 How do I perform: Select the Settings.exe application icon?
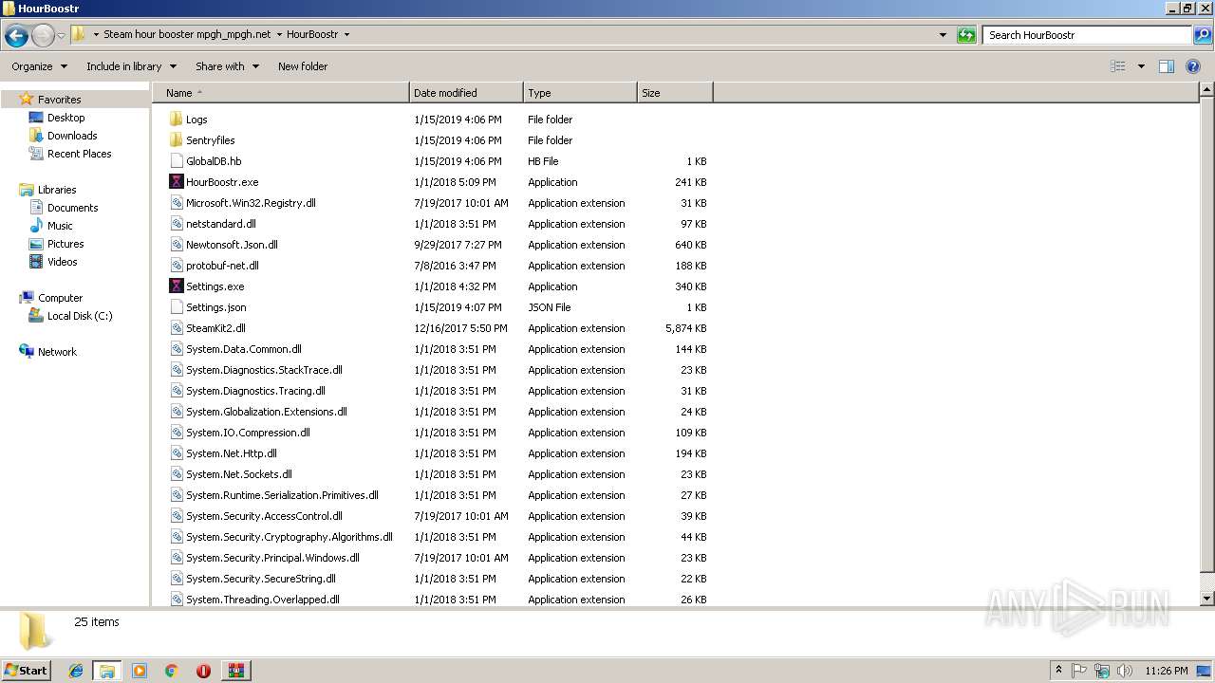[176, 286]
